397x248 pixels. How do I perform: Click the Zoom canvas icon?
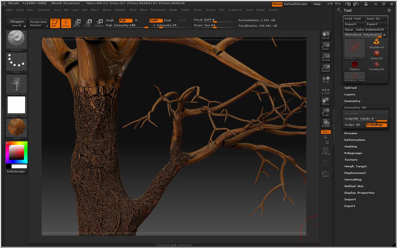tap(326, 46)
